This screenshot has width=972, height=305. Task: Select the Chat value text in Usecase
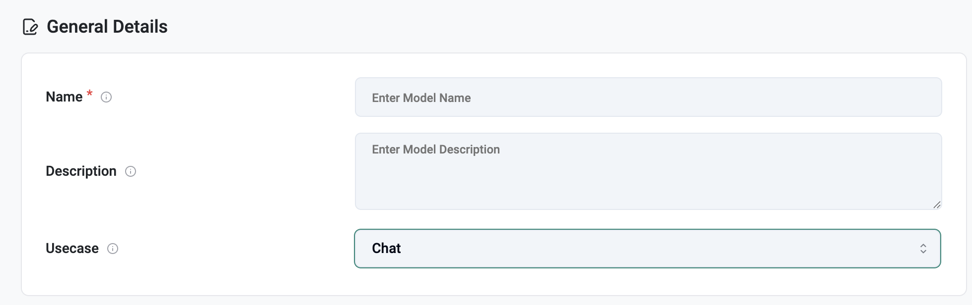click(386, 249)
